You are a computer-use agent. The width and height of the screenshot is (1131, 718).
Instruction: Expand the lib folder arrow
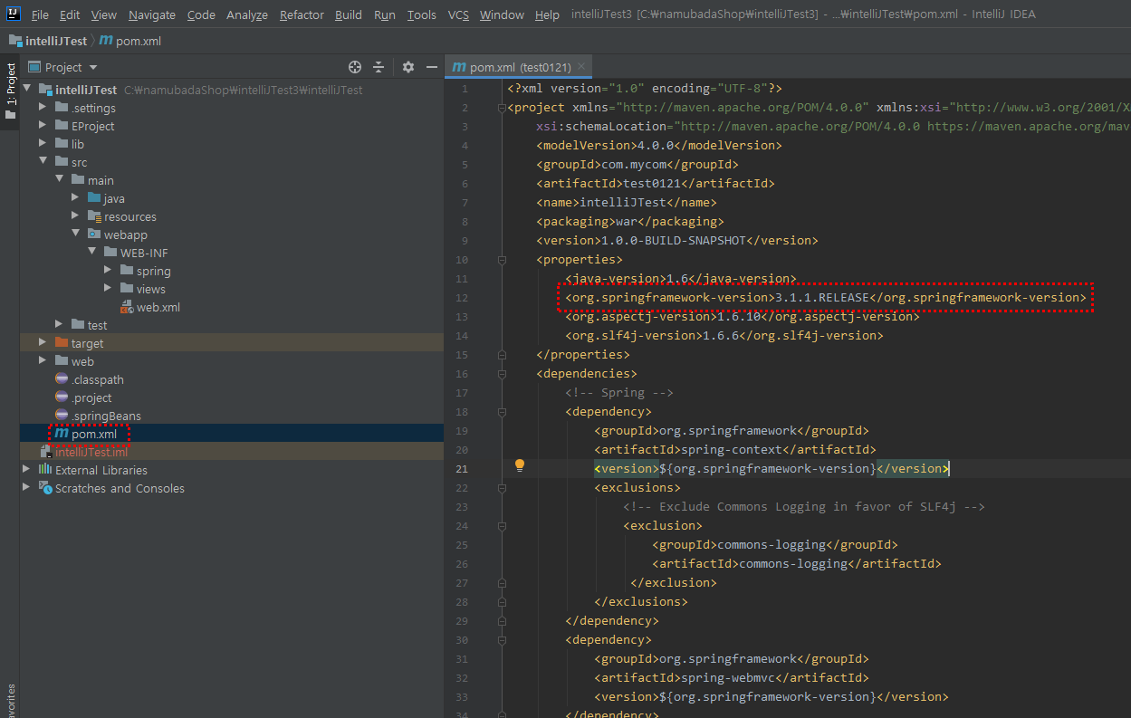tap(43, 144)
